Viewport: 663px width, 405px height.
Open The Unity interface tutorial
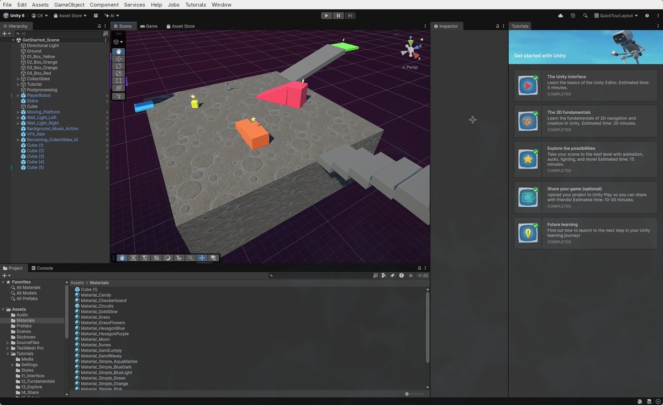(586, 85)
